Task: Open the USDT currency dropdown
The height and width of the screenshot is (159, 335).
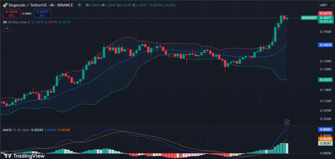Action: click(x=325, y=5)
